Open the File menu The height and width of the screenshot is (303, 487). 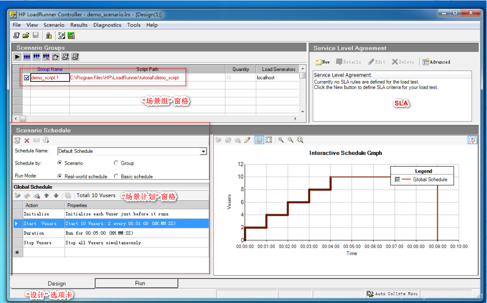[x=17, y=25]
